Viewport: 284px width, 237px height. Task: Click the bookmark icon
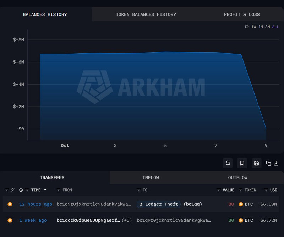[x=242, y=163]
